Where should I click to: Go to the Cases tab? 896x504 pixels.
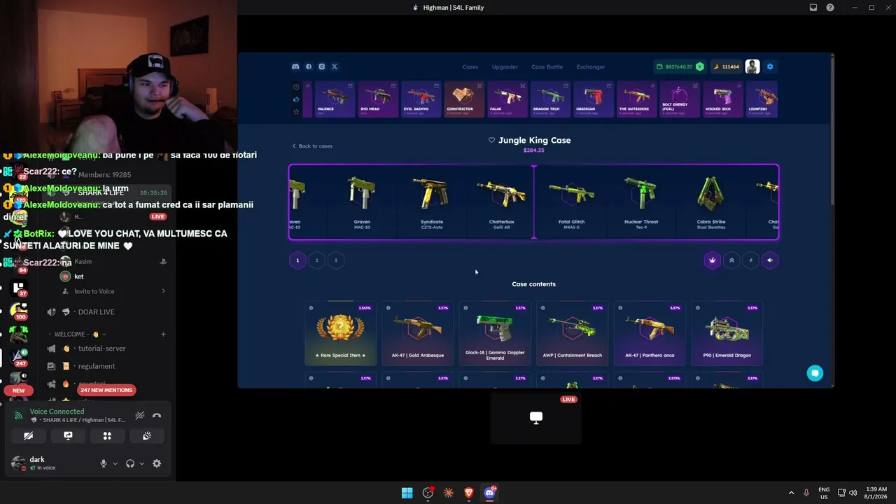pos(470,66)
